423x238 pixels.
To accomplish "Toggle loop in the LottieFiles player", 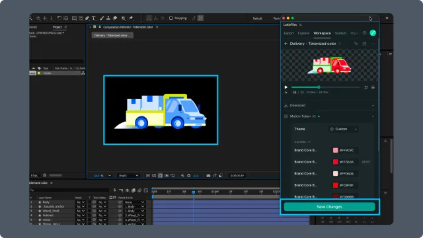I will (365, 87).
